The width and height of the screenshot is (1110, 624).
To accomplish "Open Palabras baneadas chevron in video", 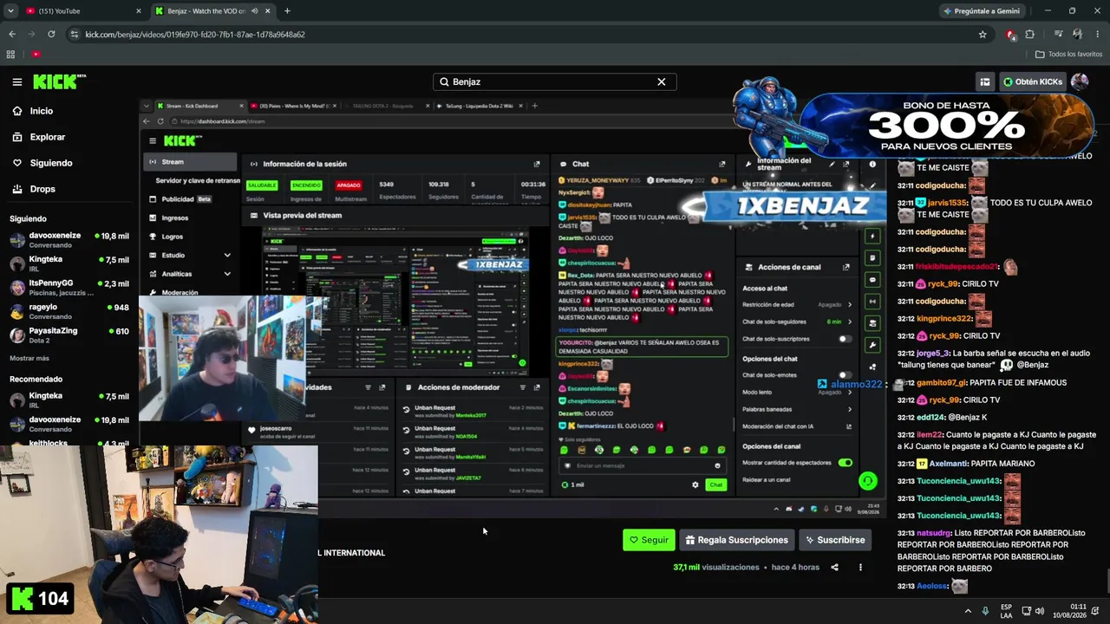I will [850, 409].
